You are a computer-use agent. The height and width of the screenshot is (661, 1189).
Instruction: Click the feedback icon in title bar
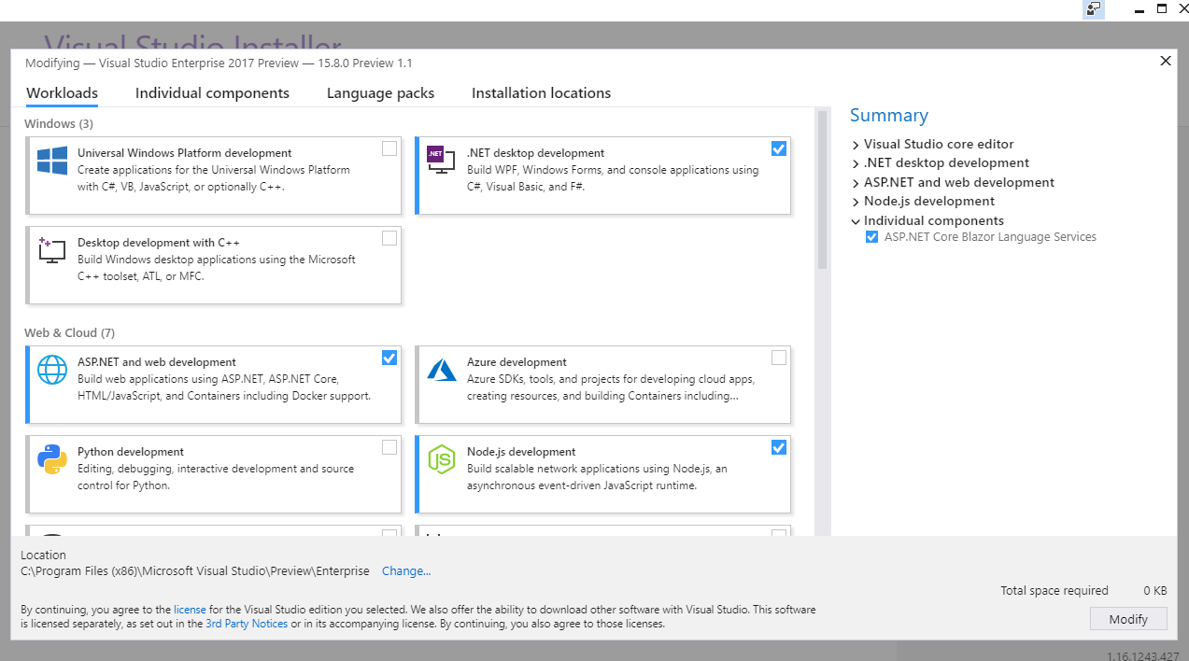point(1094,9)
